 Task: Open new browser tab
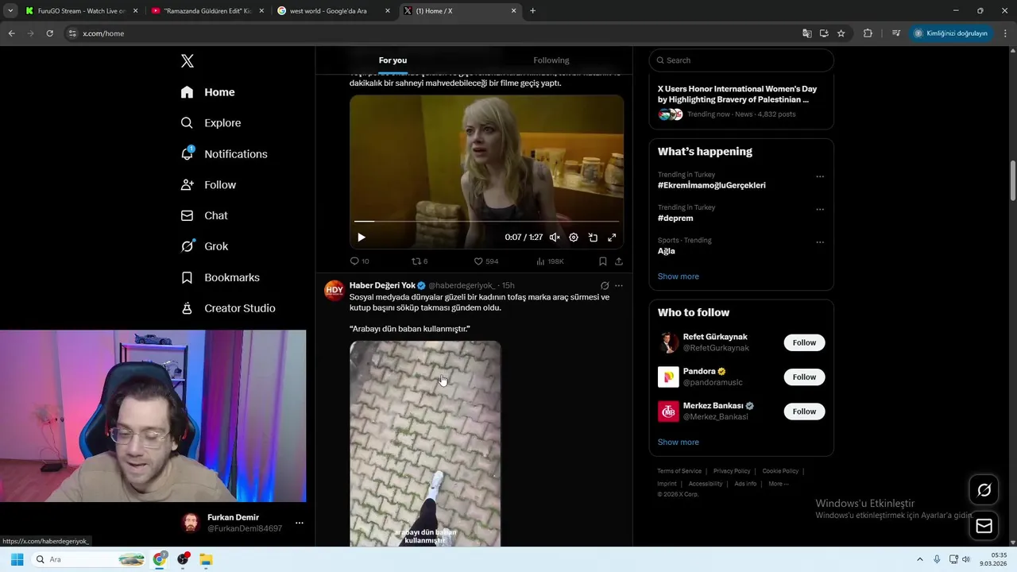click(532, 11)
